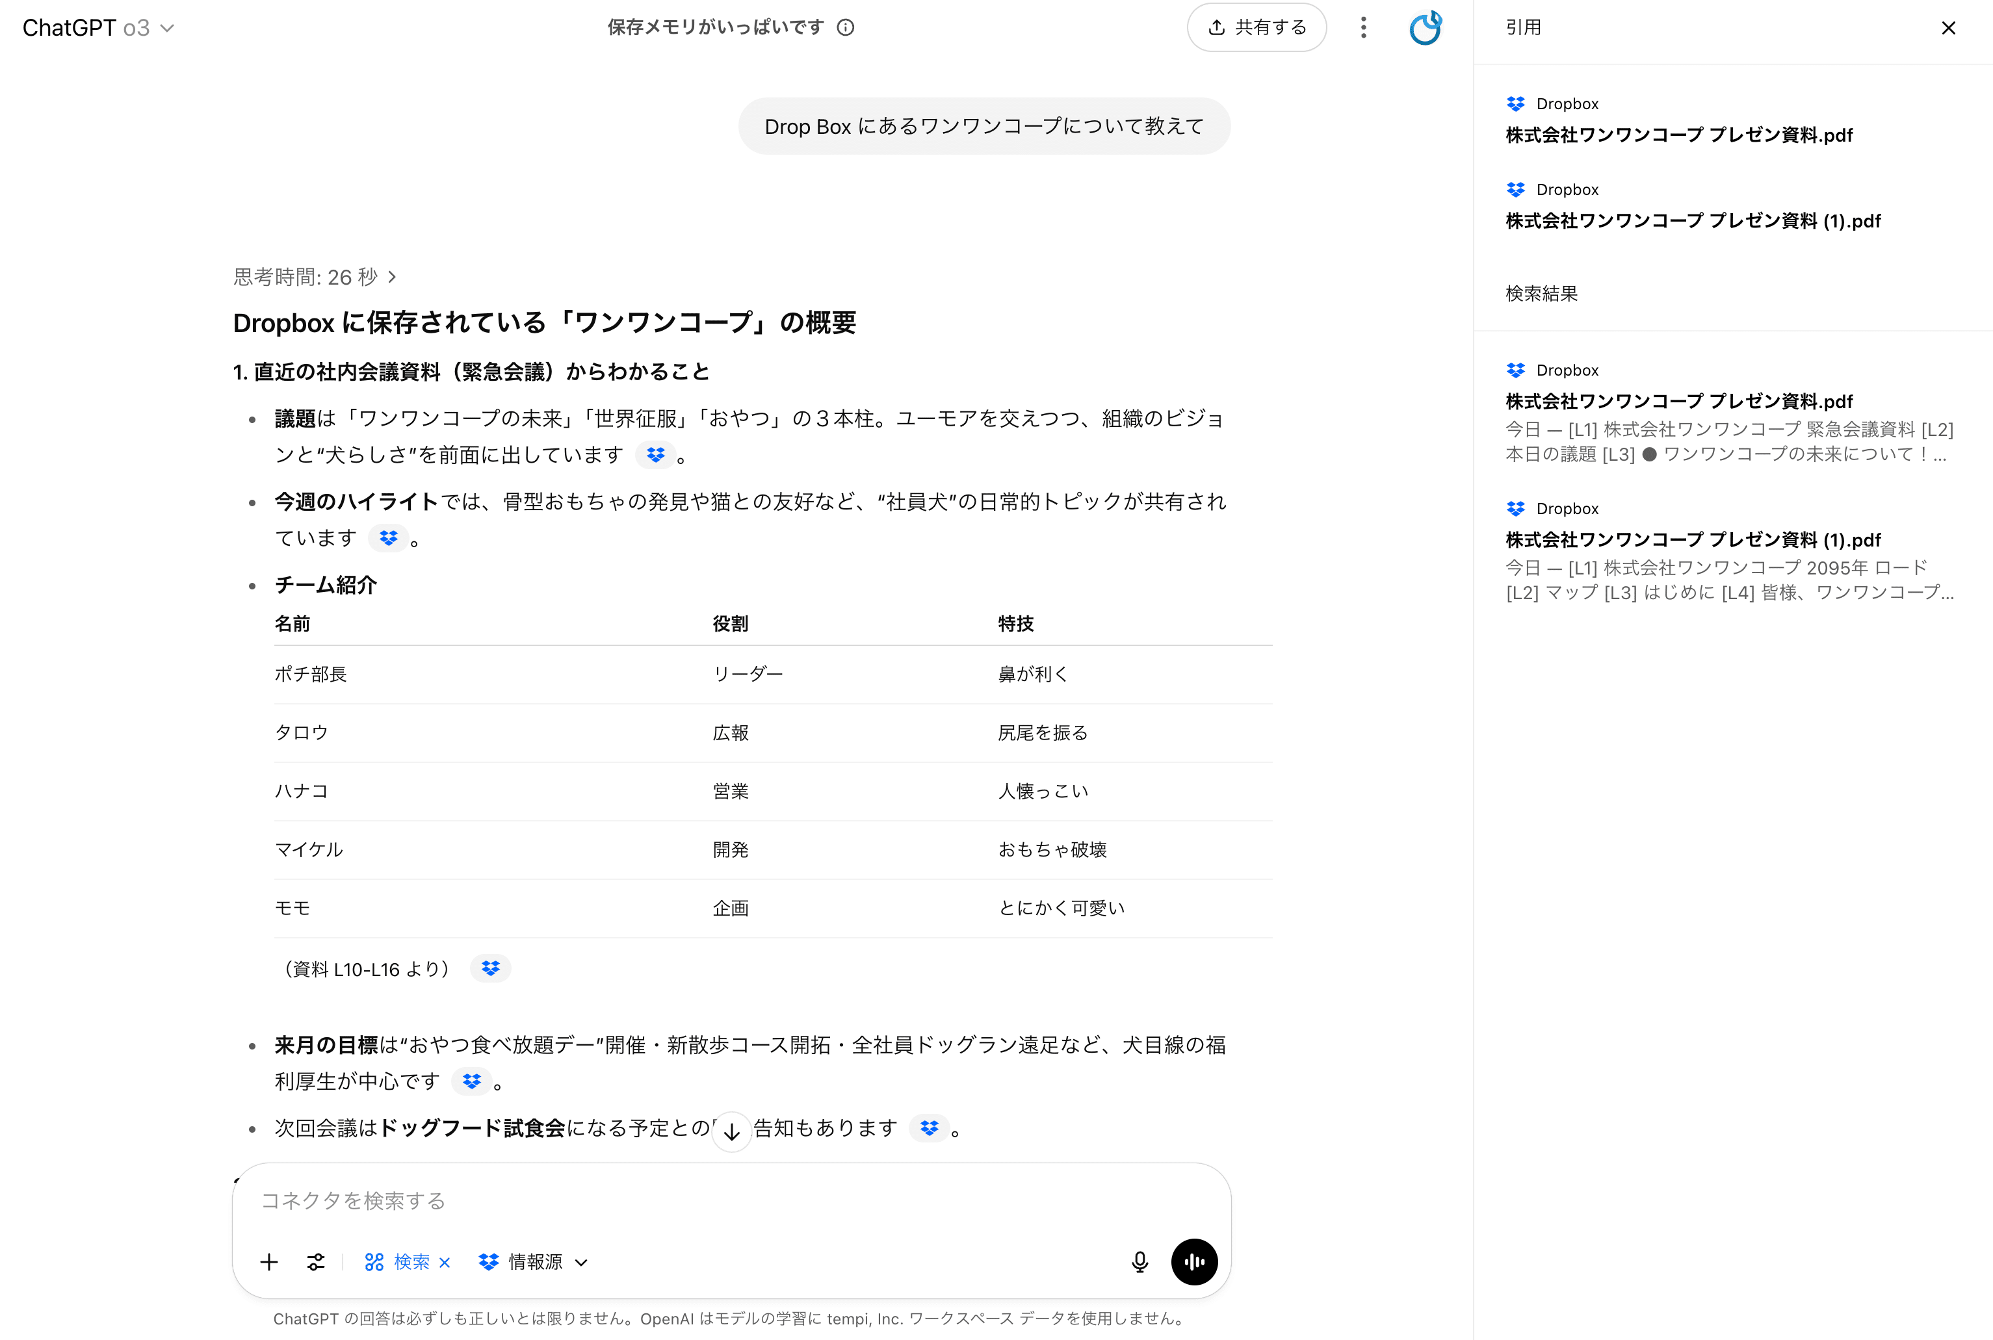The height and width of the screenshot is (1340, 1993).
Task: Click the plus attach icon
Action: pos(269,1262)
